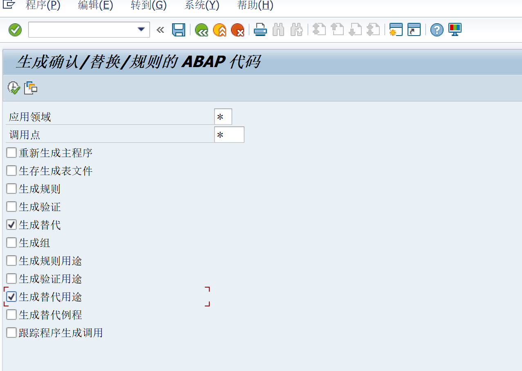Click the Previous Page icon
Screen dimensions: 522x371
(x=337, y=30)
